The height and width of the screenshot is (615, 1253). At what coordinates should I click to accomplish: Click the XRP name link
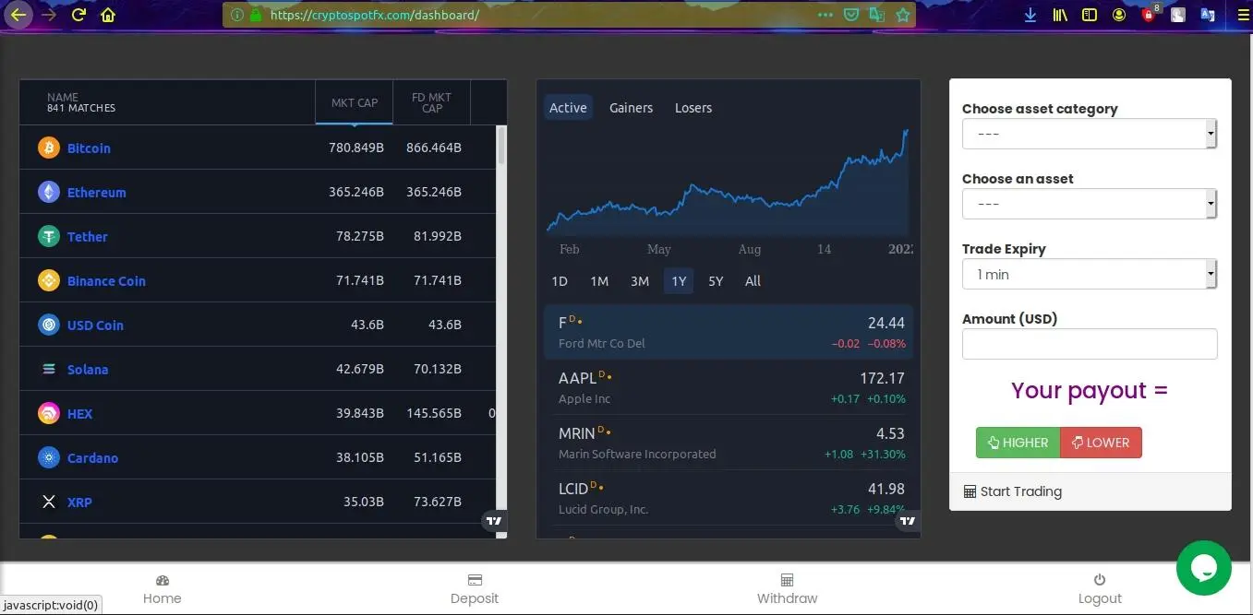[x=79, y=502]
